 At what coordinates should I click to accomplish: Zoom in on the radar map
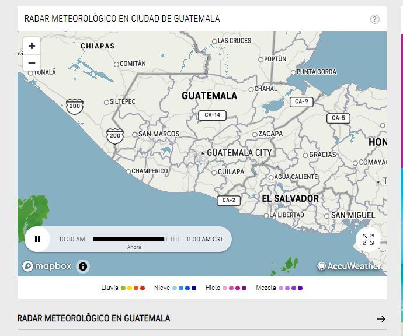[32, 45]
